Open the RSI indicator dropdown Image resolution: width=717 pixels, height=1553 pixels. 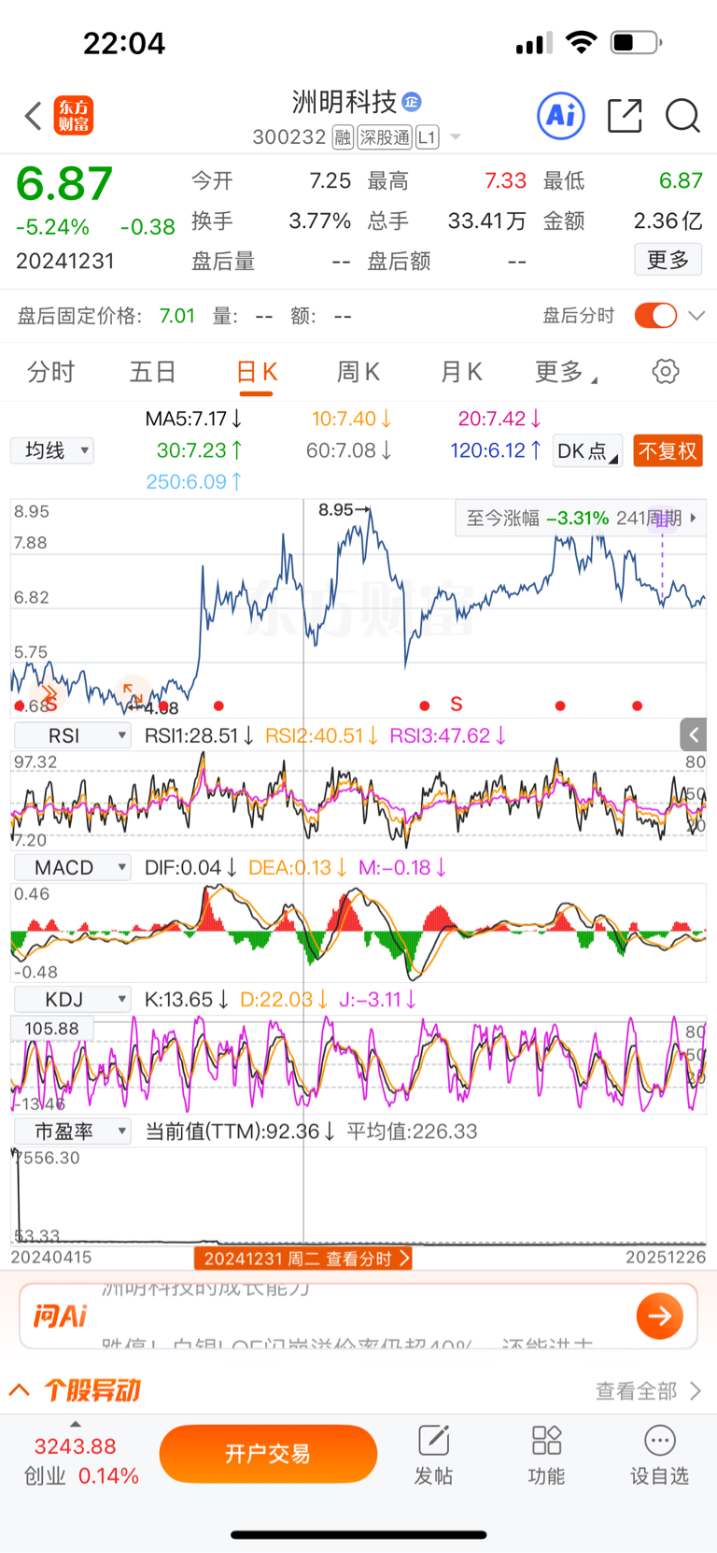72,735
